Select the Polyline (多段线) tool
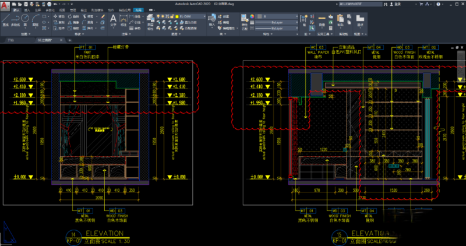Screen dimensions: 466x246 (16, 19)
